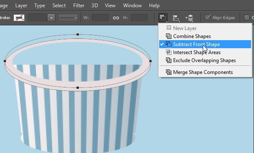This screenshot has height=153, width=254.
Task: Click the Subtract Front Shape icon
Action: [x=168, y=44]
